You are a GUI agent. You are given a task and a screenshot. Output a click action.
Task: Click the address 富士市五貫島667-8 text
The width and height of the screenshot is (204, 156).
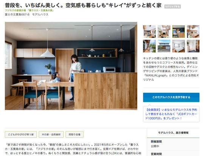[x=17, y=15]
